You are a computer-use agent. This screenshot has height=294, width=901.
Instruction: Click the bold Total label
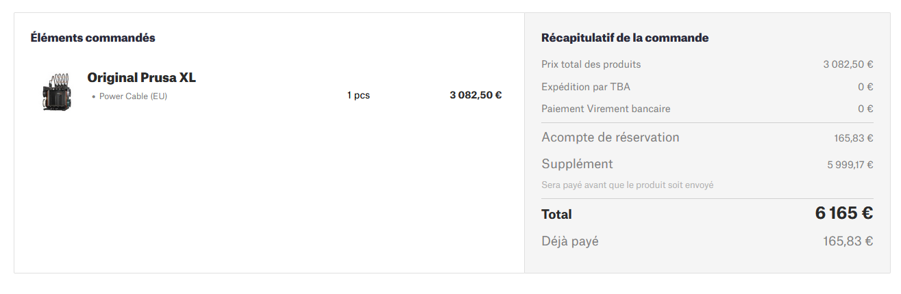pos(556,215)
